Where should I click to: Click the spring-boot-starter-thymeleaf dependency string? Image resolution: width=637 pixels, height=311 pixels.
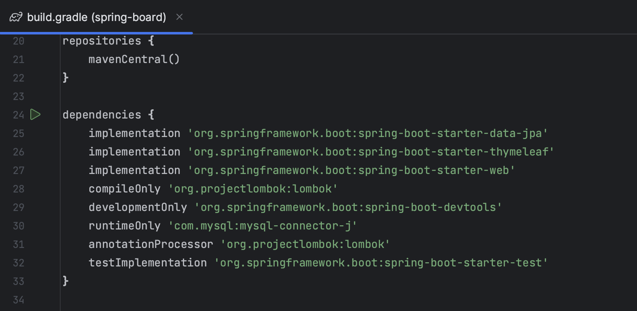tap(371, 152)
